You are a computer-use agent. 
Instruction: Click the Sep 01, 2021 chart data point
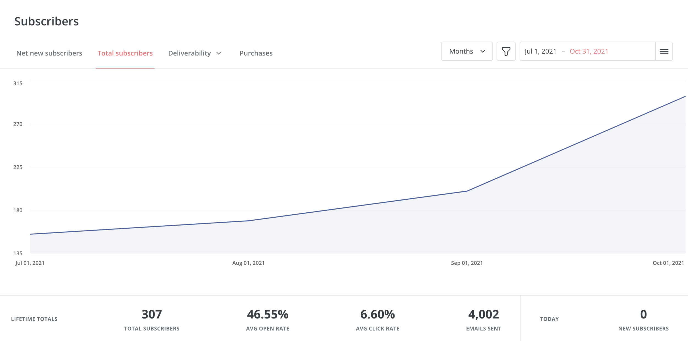pyautogui.click(x=467, y=191)
